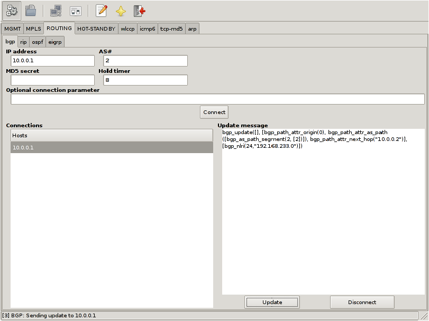The image size is (429, 321).
Task: Click the gears toolbar icon
Action: coord(11,10)
